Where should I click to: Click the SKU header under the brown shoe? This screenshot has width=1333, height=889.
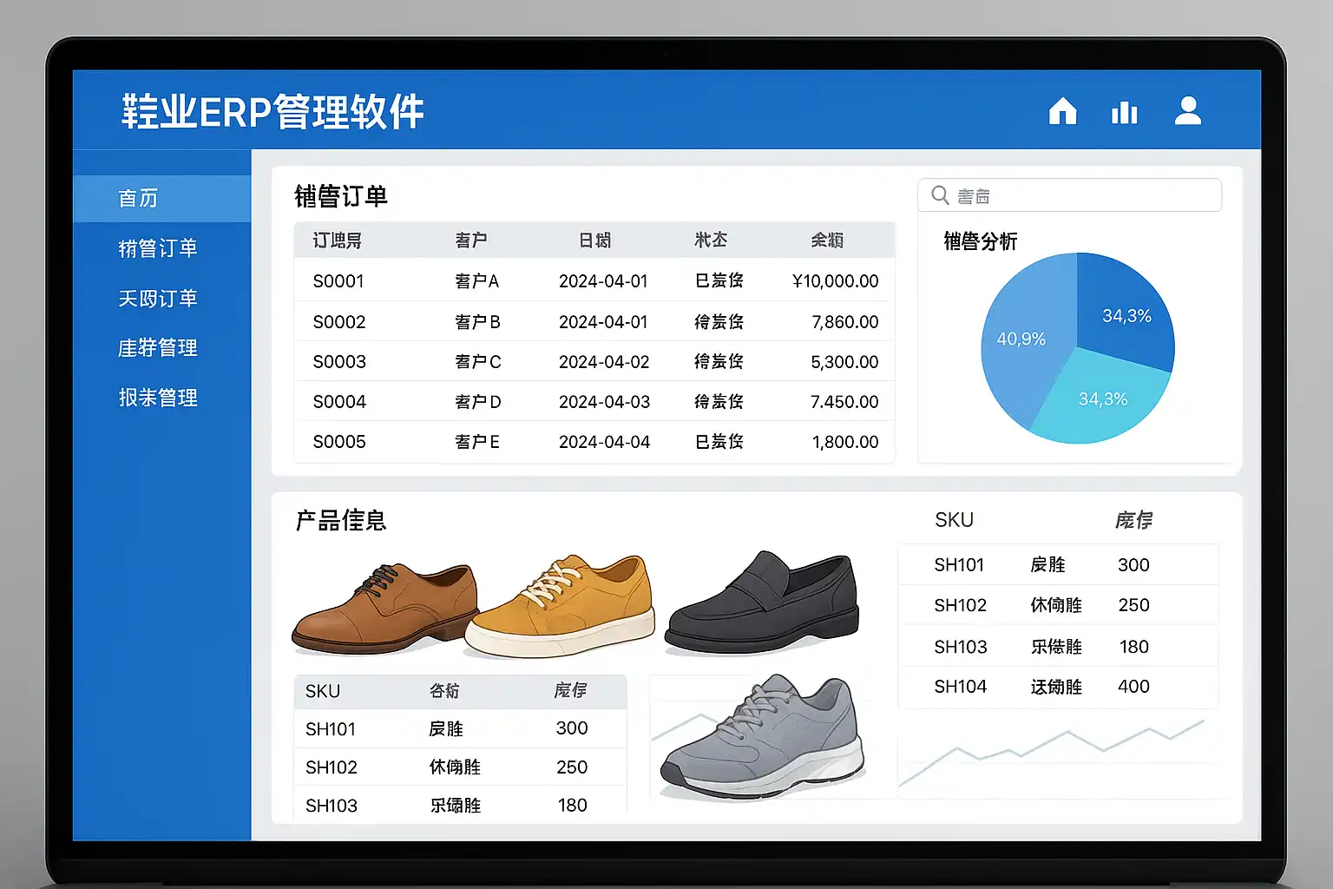click(323, 691)
